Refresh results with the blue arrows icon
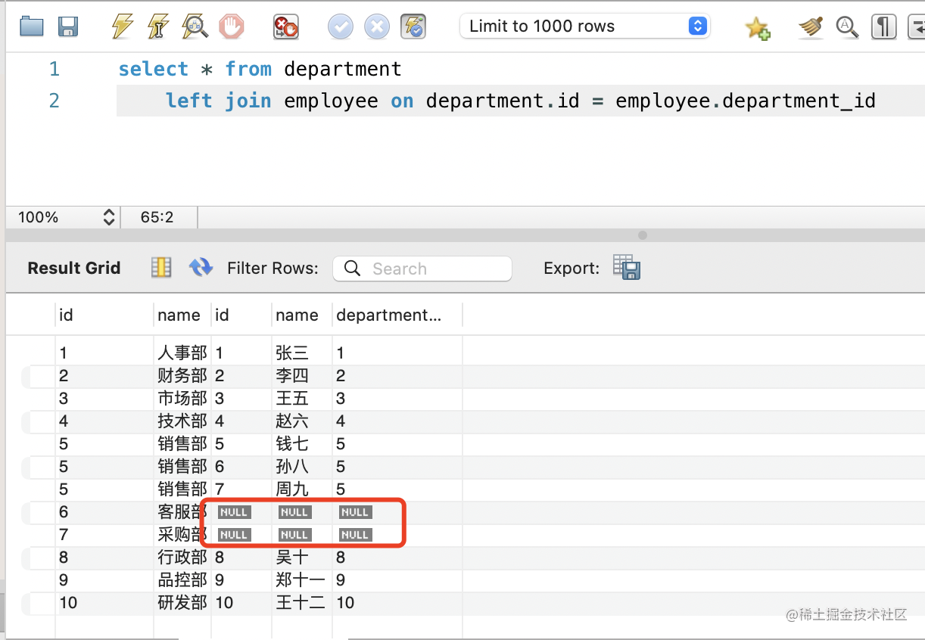 (x=201, y=267)
